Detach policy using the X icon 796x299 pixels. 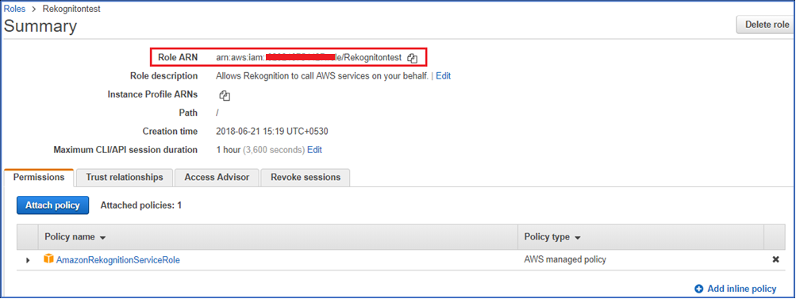[775, 259]
